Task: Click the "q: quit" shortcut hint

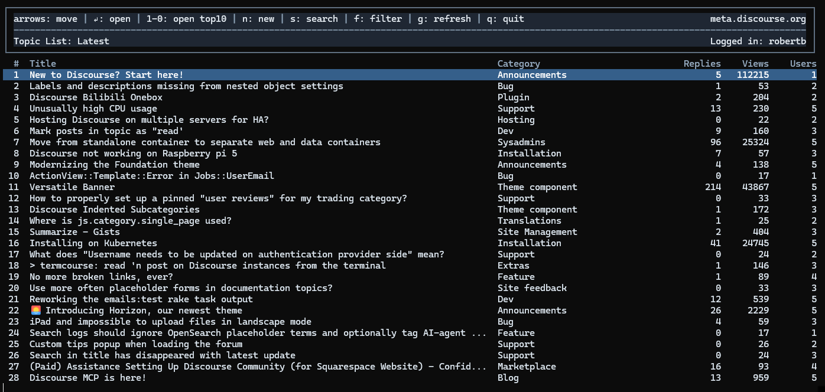Action: point(506,19)
